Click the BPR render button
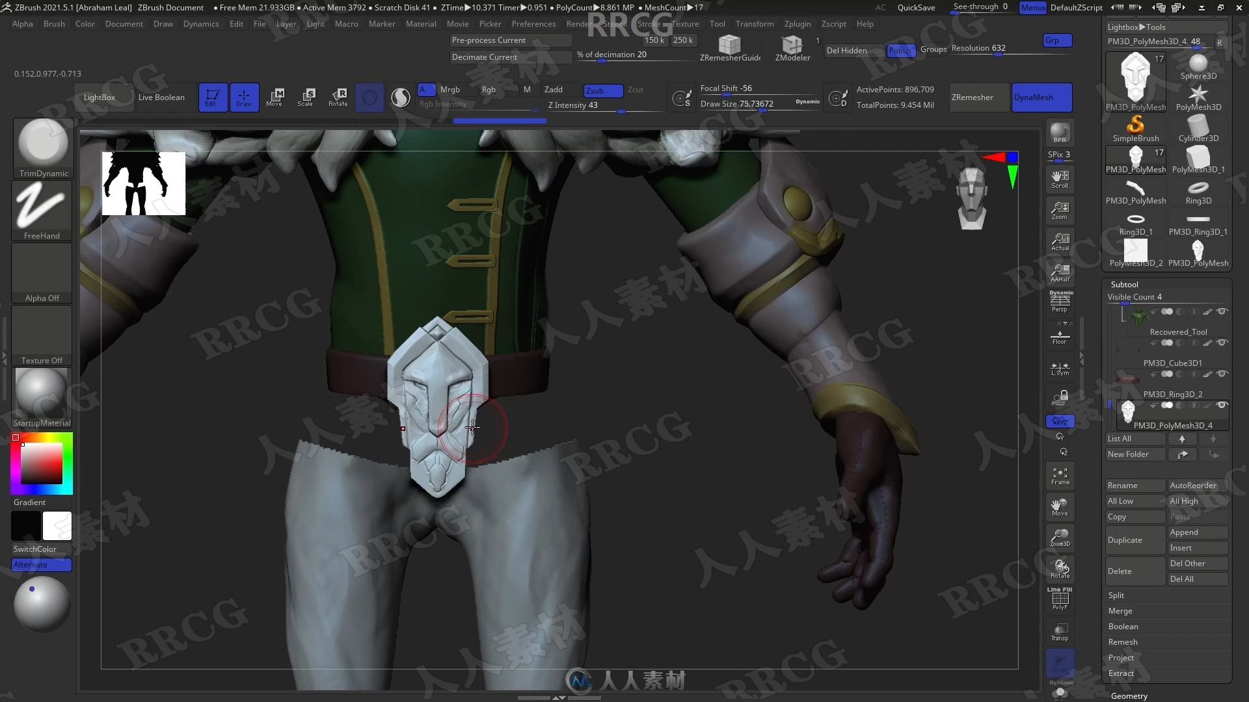This screenshot has height=702, width=1249. click(x=1060, y=133)
